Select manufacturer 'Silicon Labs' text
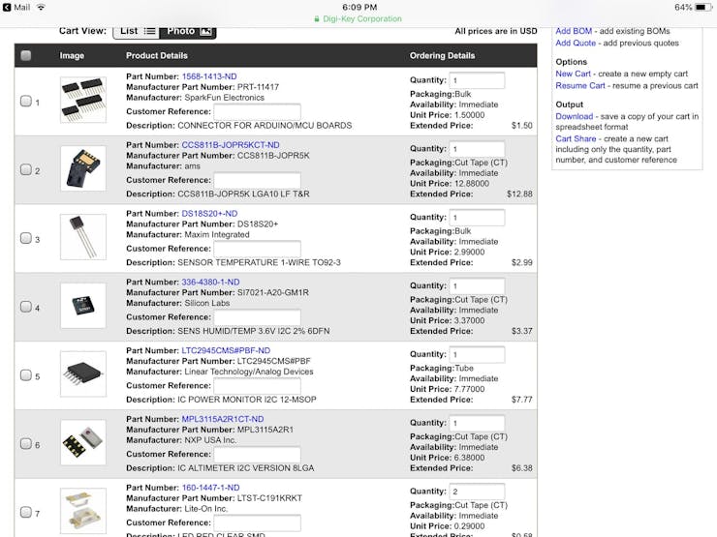The image size is (717, 537). pos(207,303)
